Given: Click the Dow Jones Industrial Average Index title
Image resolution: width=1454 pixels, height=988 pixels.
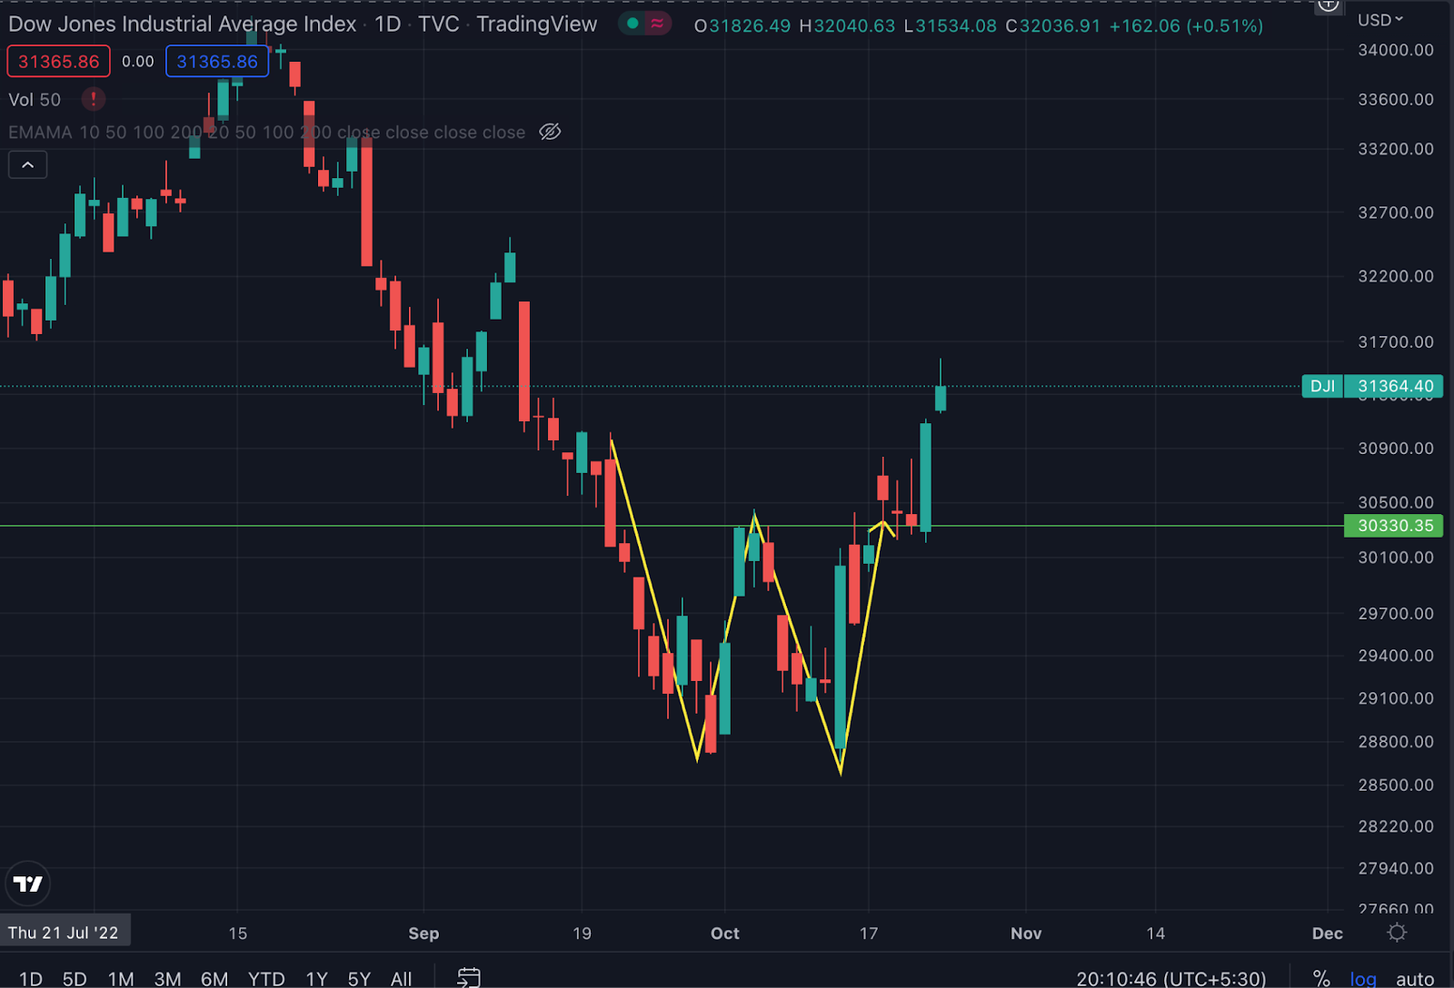Looking at the screenshot, I should [x=182, y=25].
